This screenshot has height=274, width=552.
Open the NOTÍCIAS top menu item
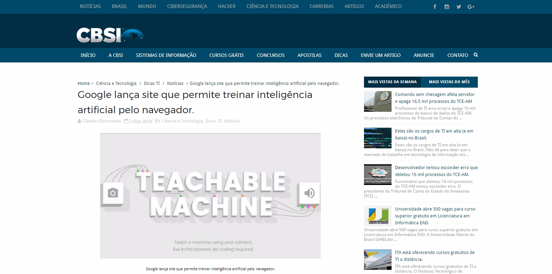[x=90, y=6]
